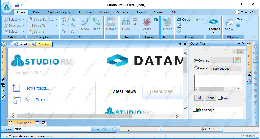Click the start page vertical scrollbar thumb
260x139 pixels.
(x=185, y=65)
